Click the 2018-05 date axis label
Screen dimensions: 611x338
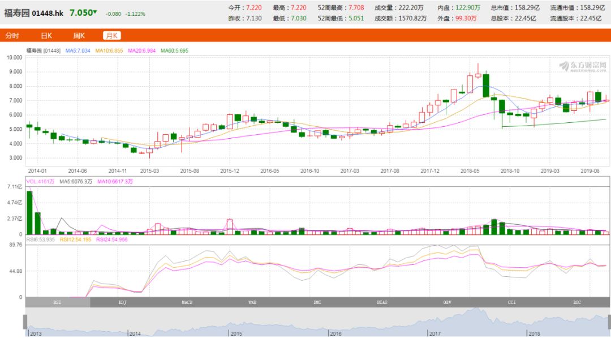pyautogui.click(x=470, y=171)
